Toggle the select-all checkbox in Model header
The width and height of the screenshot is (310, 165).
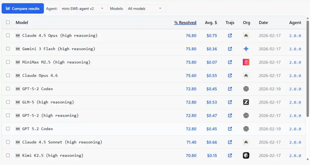(x=8, y=22)
